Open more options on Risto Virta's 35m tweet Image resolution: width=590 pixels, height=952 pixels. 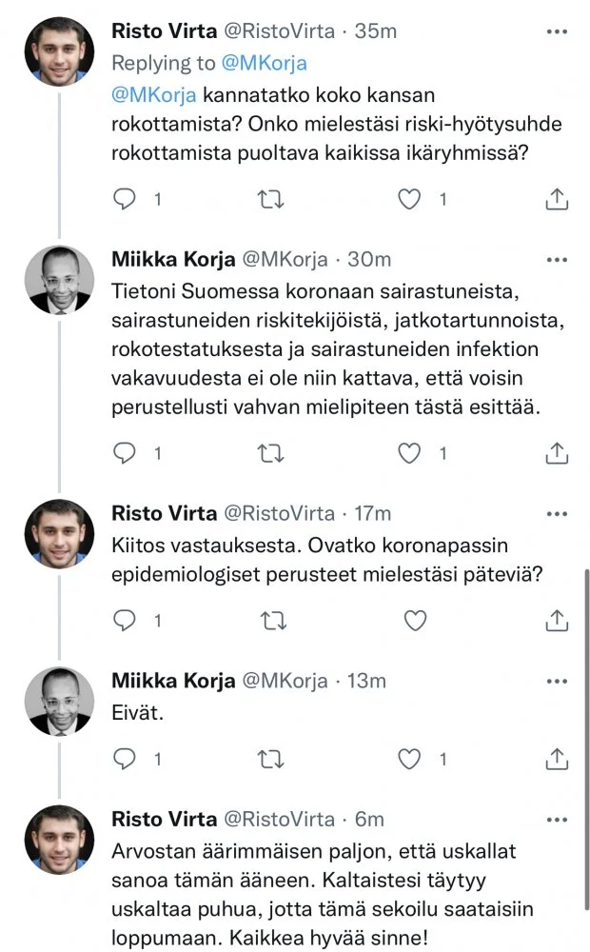(x=558, y=31)
